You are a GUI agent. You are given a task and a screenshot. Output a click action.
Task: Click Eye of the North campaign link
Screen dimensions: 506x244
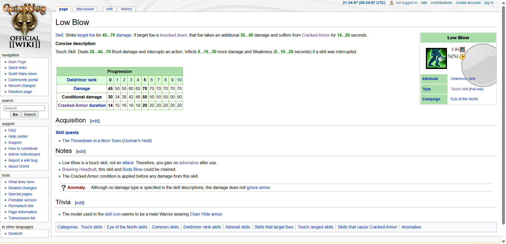click(464, 99)
